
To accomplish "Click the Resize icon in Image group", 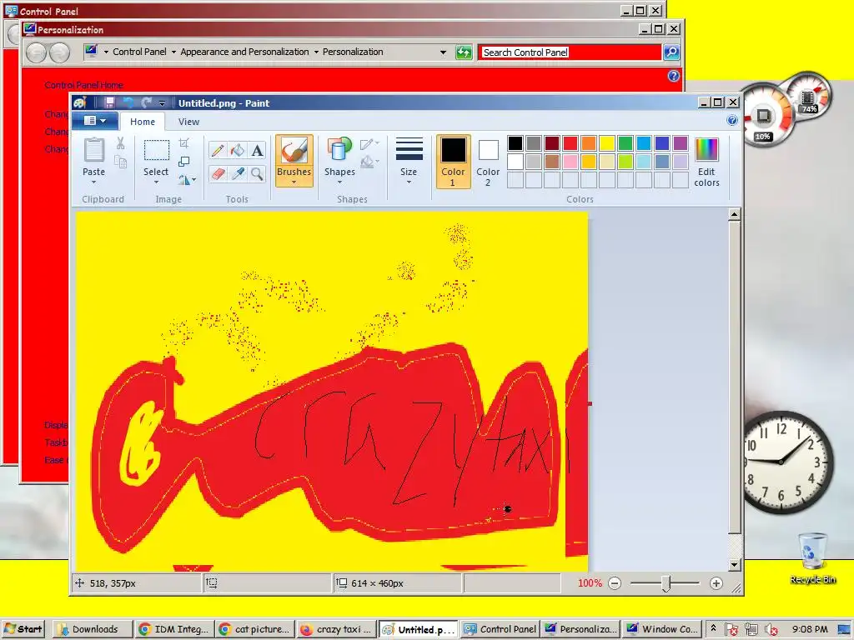I will (x=184, y=162).
